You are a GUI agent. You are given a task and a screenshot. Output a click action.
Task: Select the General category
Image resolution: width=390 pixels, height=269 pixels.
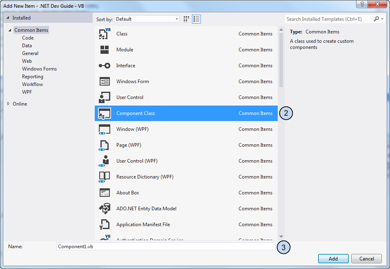click(x=30, y=53)
